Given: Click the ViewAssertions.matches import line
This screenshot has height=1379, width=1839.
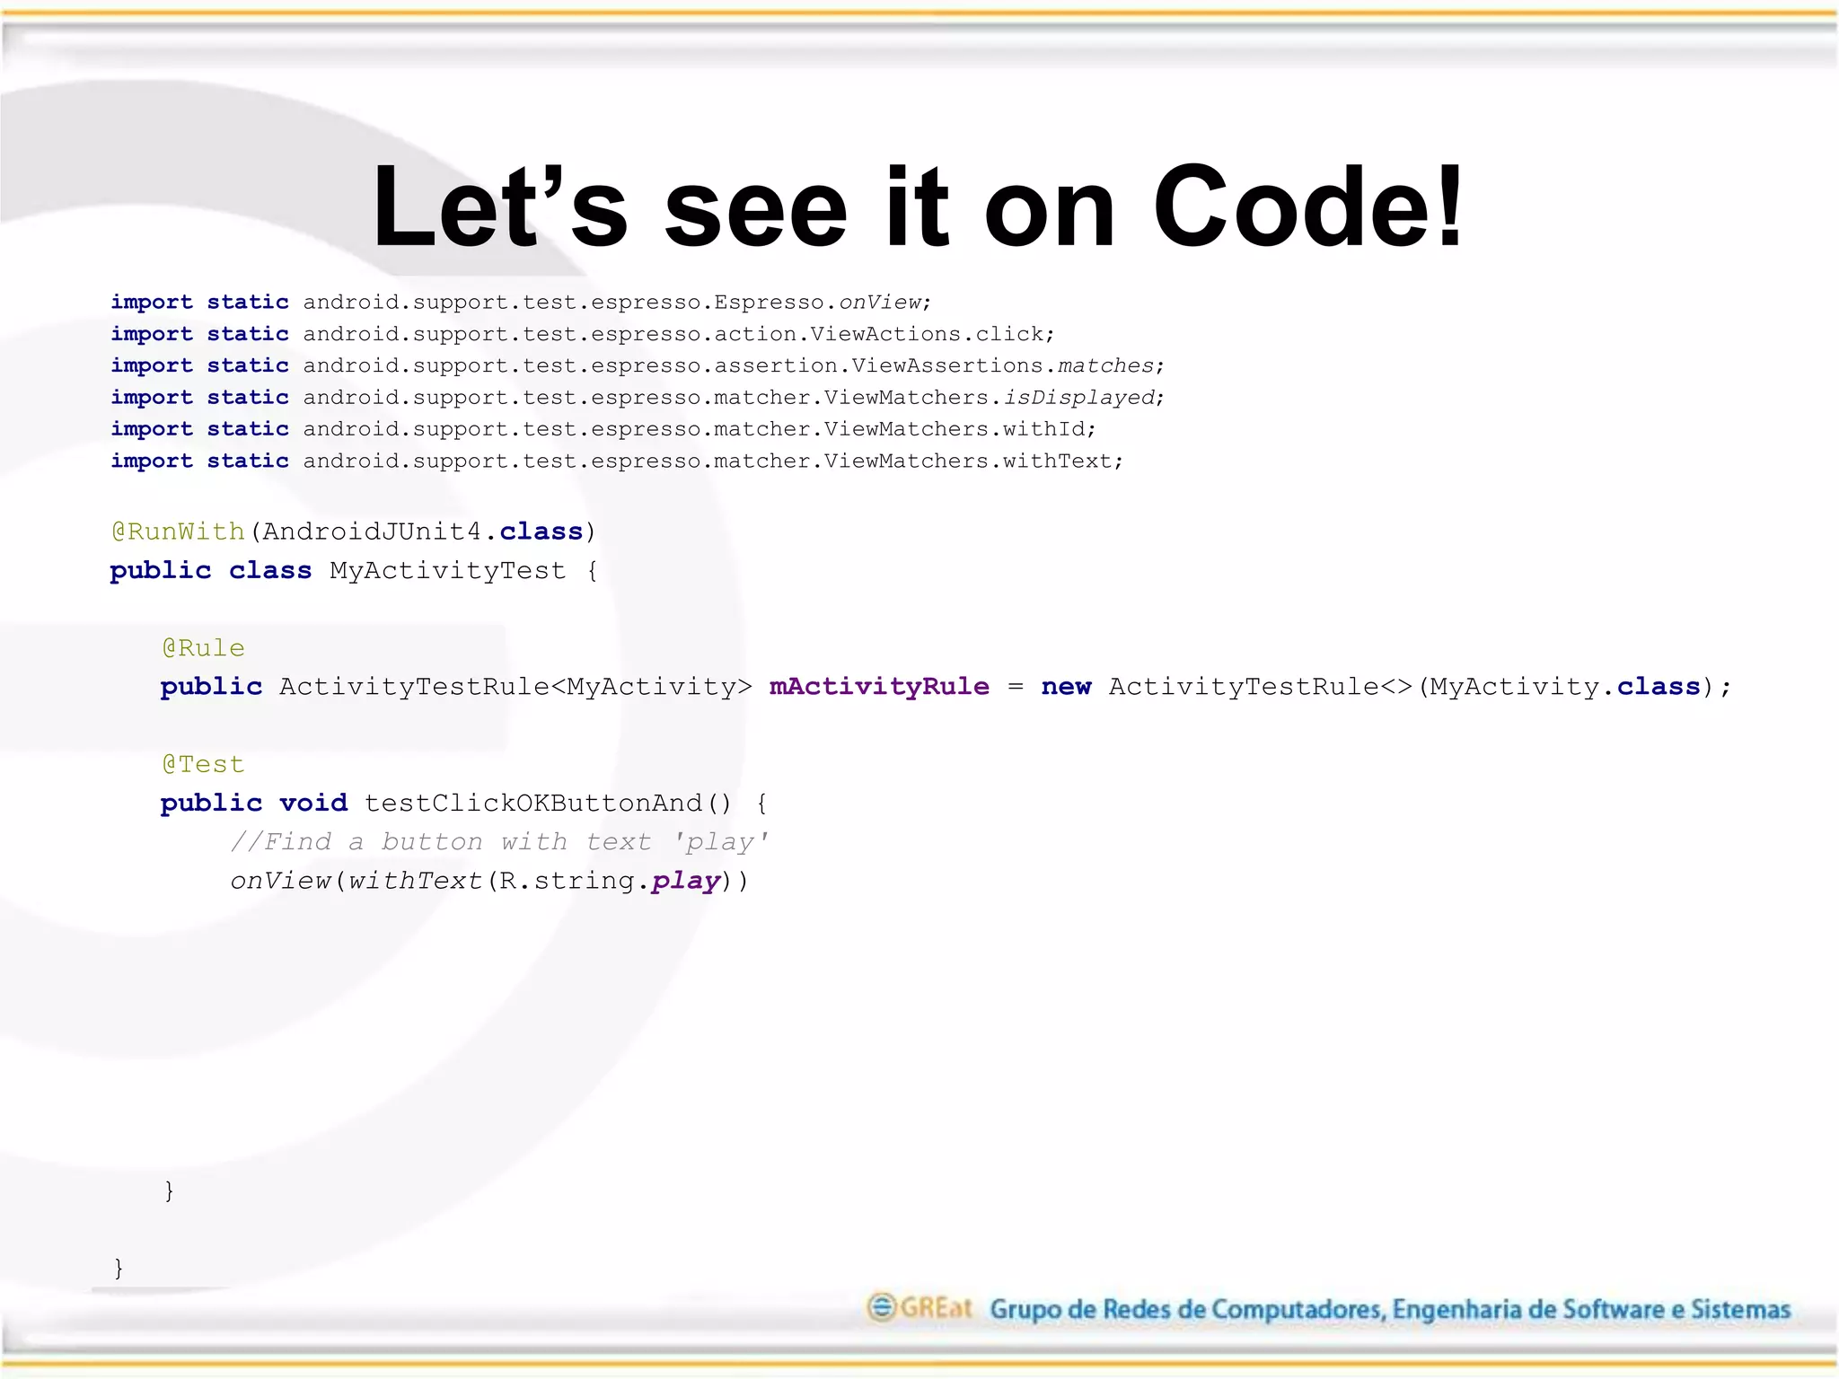Looking at the screenshot, I should pos(637,365).
